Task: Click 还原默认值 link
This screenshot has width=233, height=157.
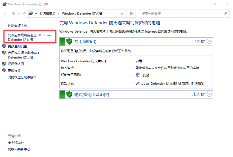Action: 16,64
